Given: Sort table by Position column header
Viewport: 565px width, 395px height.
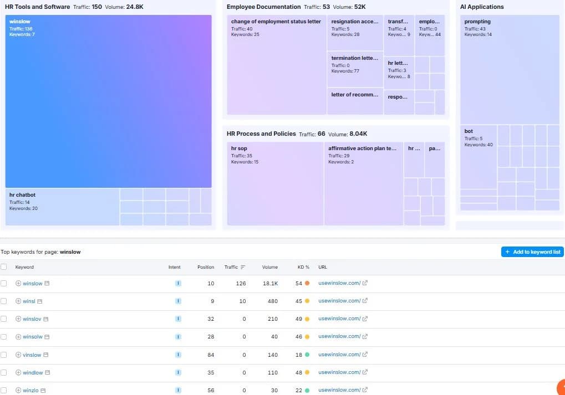Looking at the screenshot, I should pyautogui.click(x=206, y=267).
